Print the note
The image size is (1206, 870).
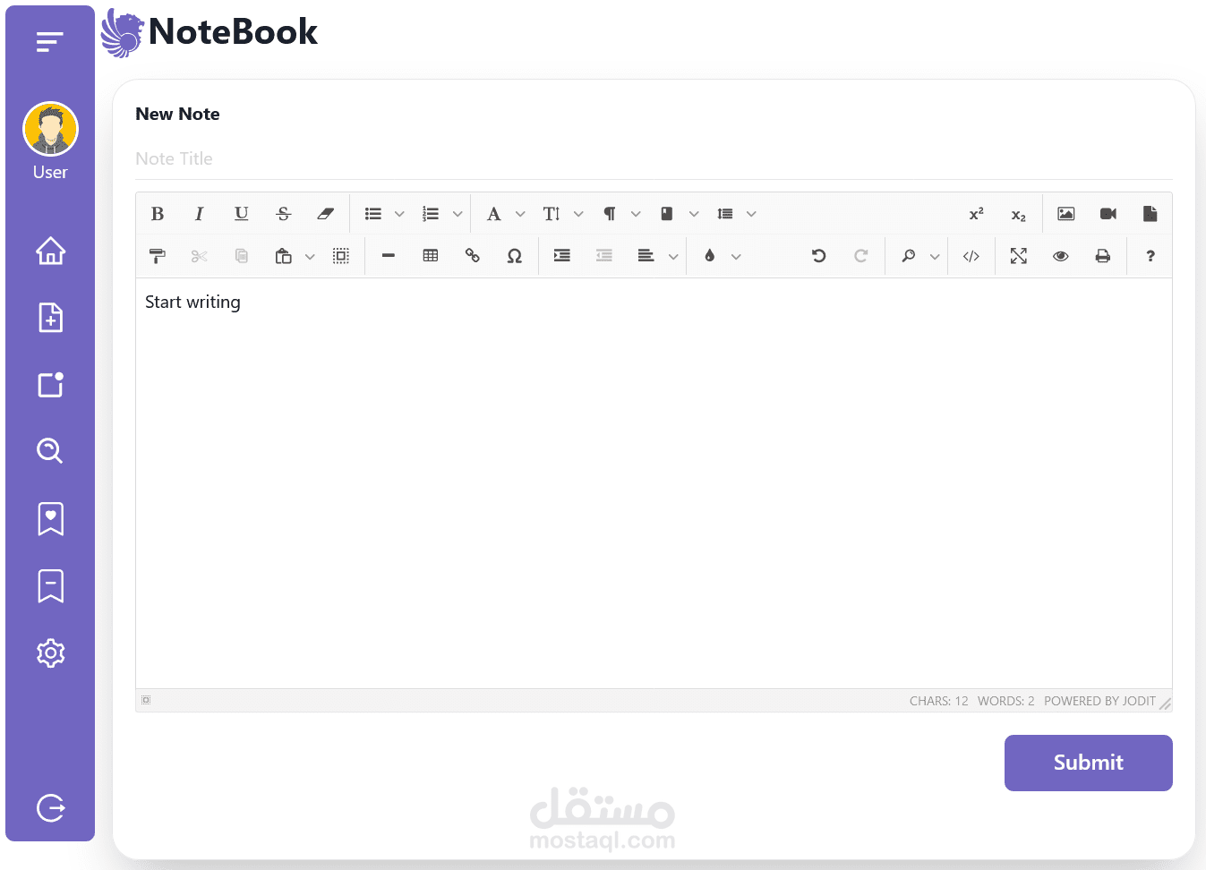pos(1103,256)
